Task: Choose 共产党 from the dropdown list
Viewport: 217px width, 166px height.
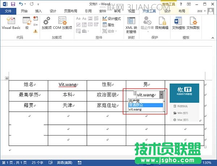Action: 146,101
